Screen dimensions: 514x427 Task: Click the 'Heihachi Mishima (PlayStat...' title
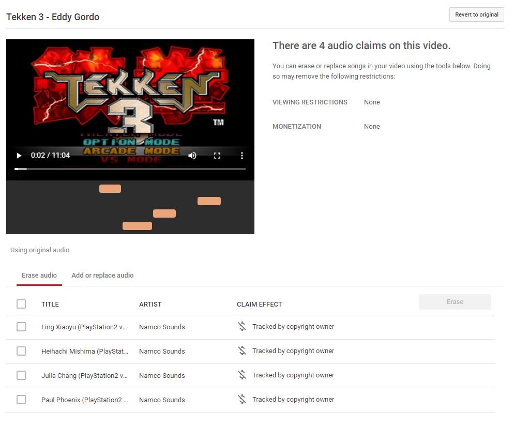85,352
